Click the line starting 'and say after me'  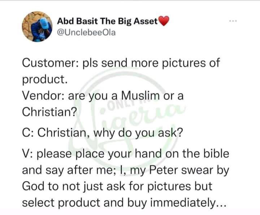point(125,169)
